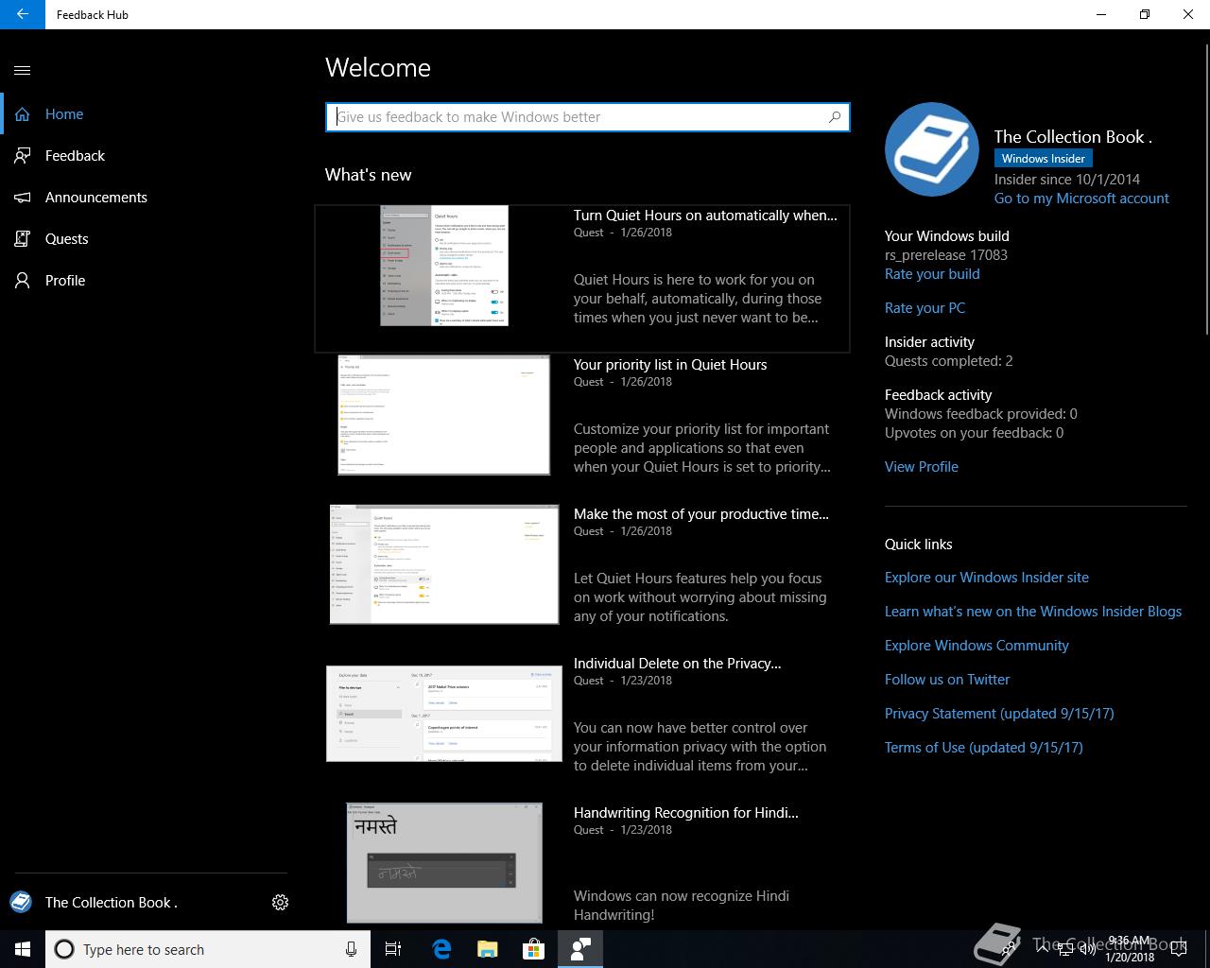
Task: Click the search magnifier in feedback box
Action: [x=835, y=117]
